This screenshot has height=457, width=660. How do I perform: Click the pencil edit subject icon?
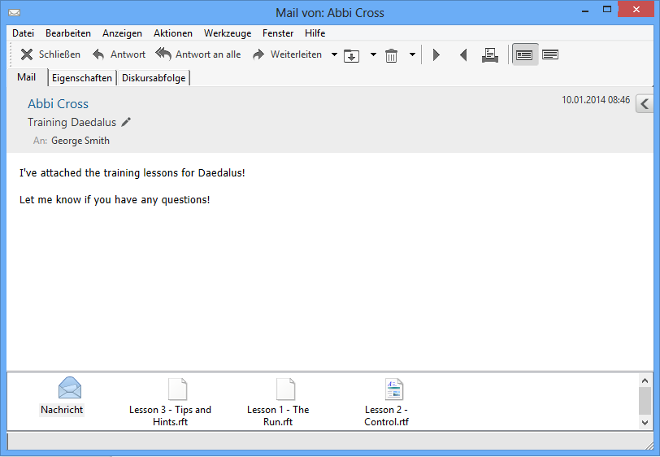pyautogui.click(x=126, y=122)
